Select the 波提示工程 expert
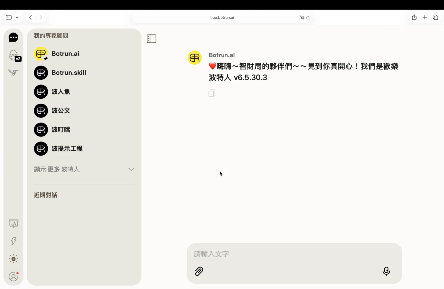 (84, 149)
